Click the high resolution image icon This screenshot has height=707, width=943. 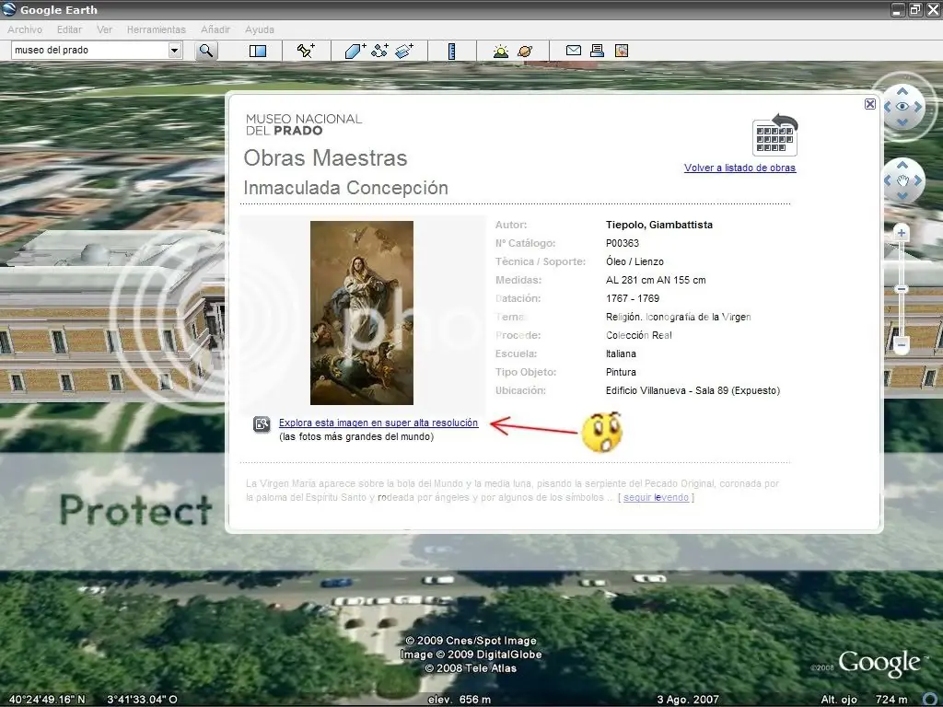coord(261,424)
